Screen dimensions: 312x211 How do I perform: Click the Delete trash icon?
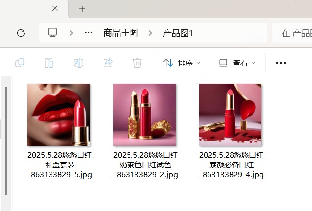pos(137,63)
